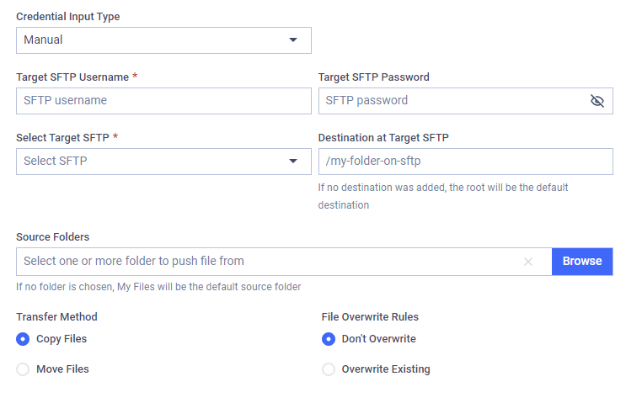Click the Don't Overwrite label
The image size is (626, 403).
pyautogui.click(x=379, y=339)
